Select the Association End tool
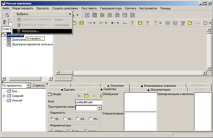This screenshot has width=213, height=138. coord(125,23)
